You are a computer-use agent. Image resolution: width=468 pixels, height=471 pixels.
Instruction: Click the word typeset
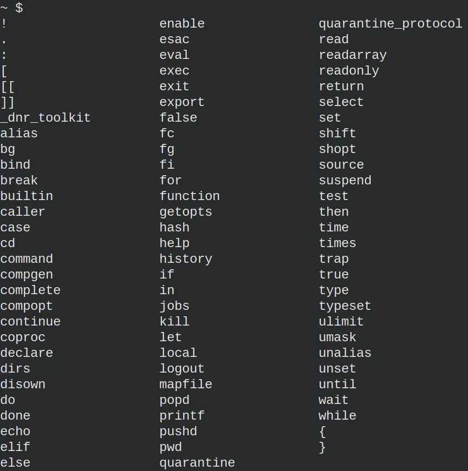tap(345, 307)
